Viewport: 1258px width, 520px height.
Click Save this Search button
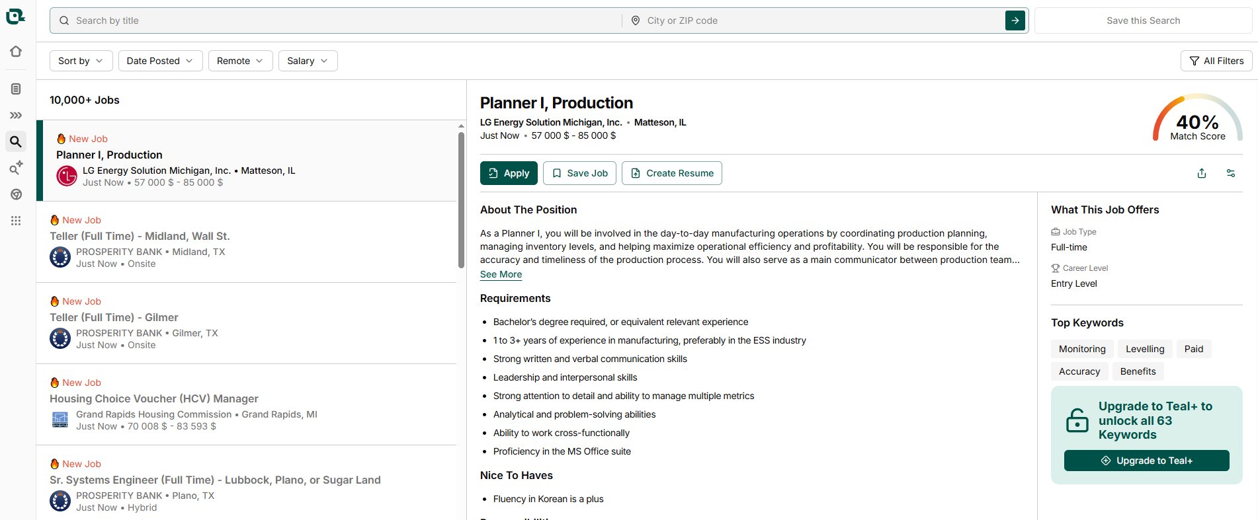point(1143,20)
